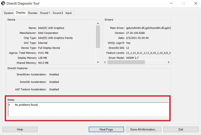201x135 pixels.
Task: Click the DirectX Diagnostic Tool title icon
Action: (3, 3)
